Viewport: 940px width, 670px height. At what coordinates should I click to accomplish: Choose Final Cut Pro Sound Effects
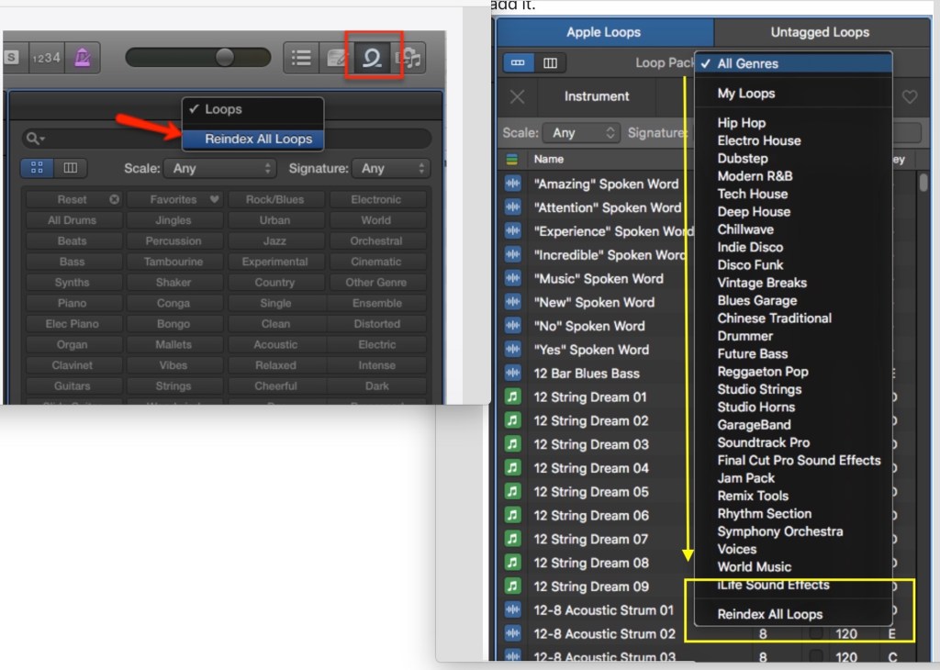793,460
